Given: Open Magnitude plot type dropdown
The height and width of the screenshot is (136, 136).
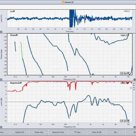Looking at the screenshot, I should pos(16,83).
